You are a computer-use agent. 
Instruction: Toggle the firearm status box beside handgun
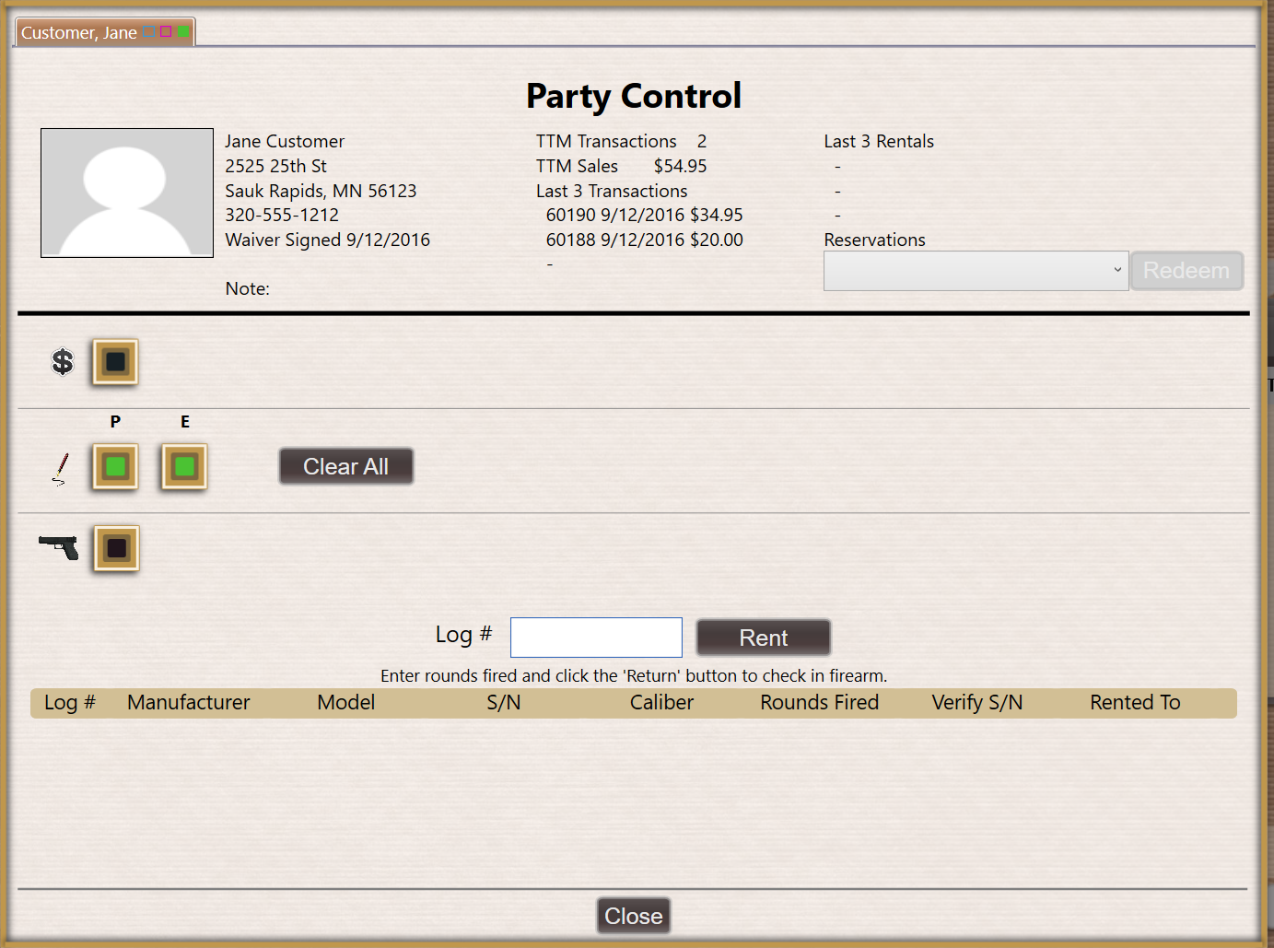116,548
